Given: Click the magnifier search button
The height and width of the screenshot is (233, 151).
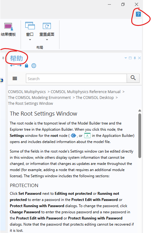Looking at the screenshot, I should click(x=133, y=78).
